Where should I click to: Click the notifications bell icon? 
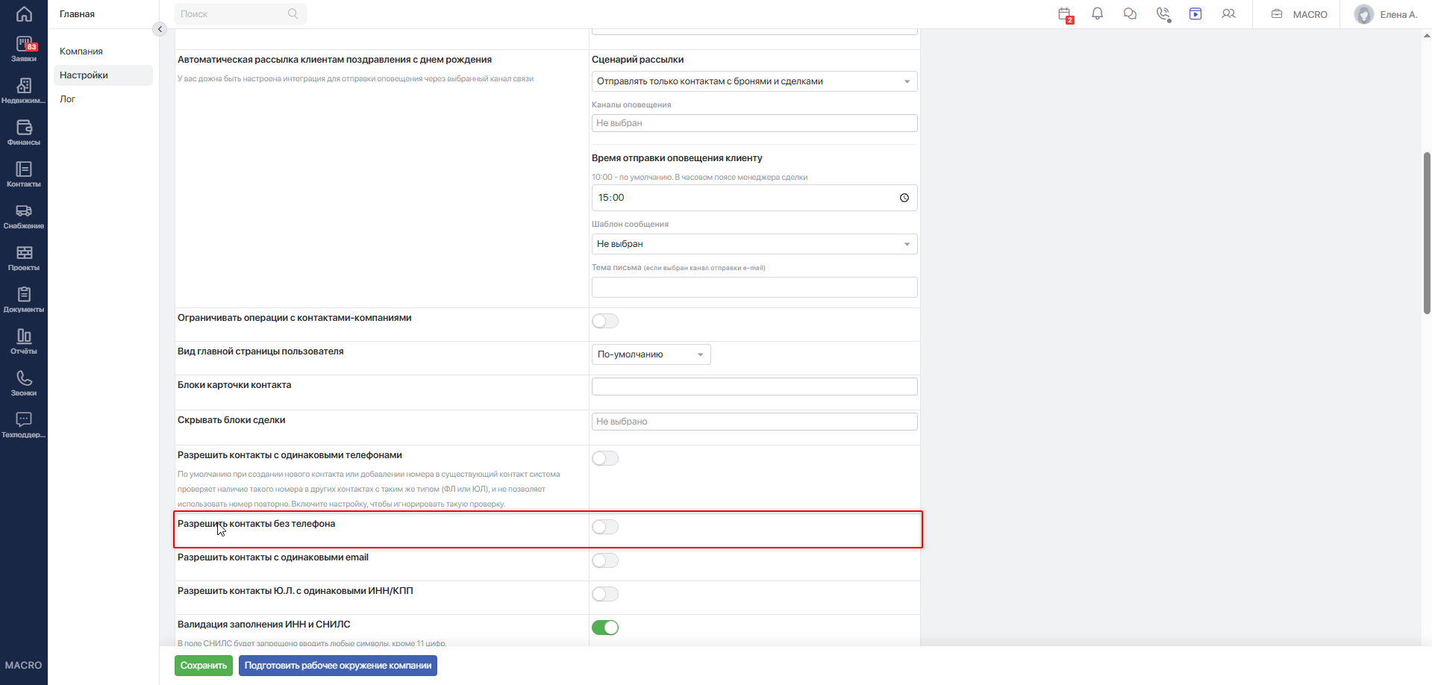(1097, 13)
